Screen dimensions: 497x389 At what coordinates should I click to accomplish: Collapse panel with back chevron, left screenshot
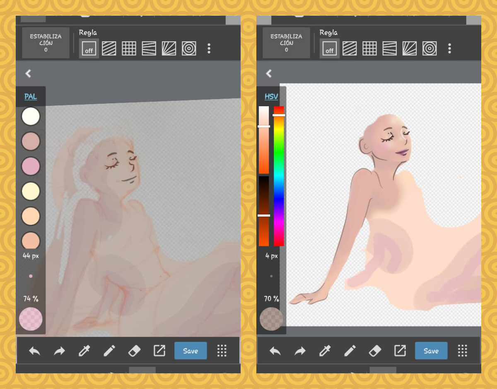[x=28, y=74]
